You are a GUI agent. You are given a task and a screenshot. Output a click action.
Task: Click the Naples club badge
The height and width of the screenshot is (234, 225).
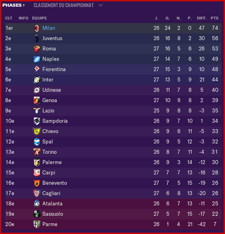coord(37,59)
